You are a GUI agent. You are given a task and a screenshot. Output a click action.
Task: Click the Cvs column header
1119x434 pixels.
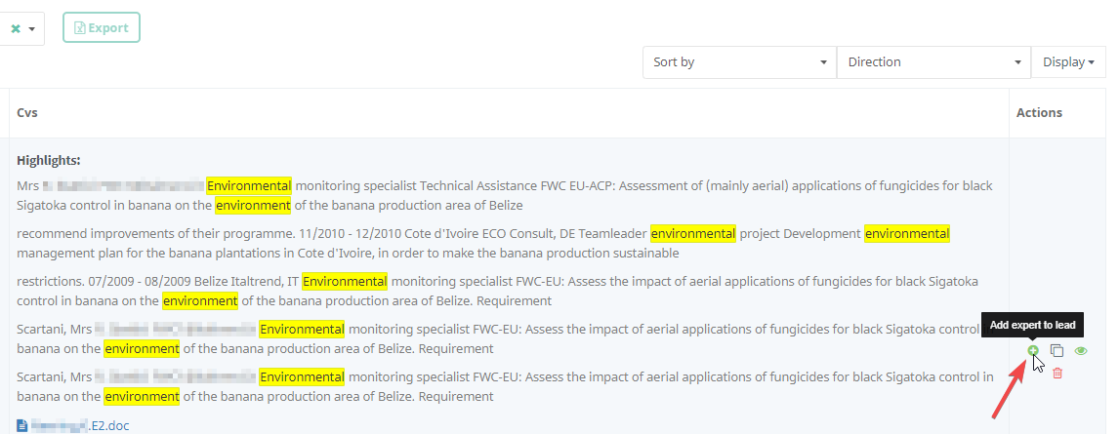tap(27, 113)
